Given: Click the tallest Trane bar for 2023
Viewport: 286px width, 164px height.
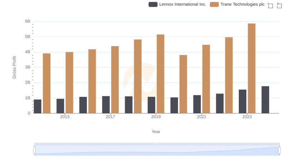Looking at the screenshot, I should tap(252, 68).
